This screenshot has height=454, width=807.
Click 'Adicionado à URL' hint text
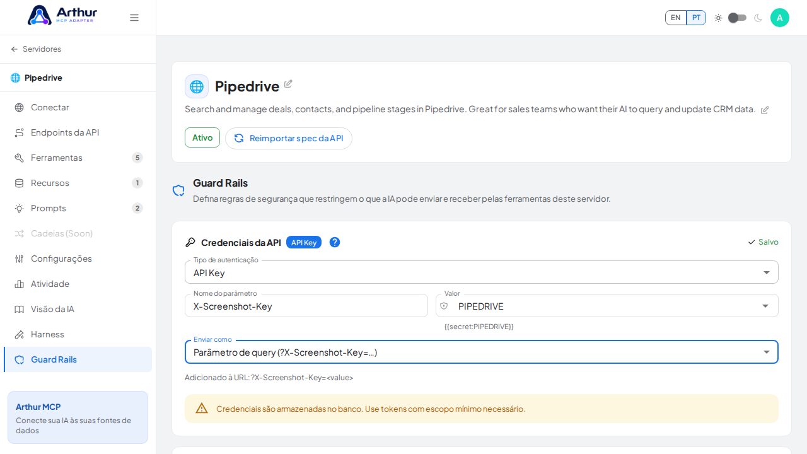(x=269, y=378)
